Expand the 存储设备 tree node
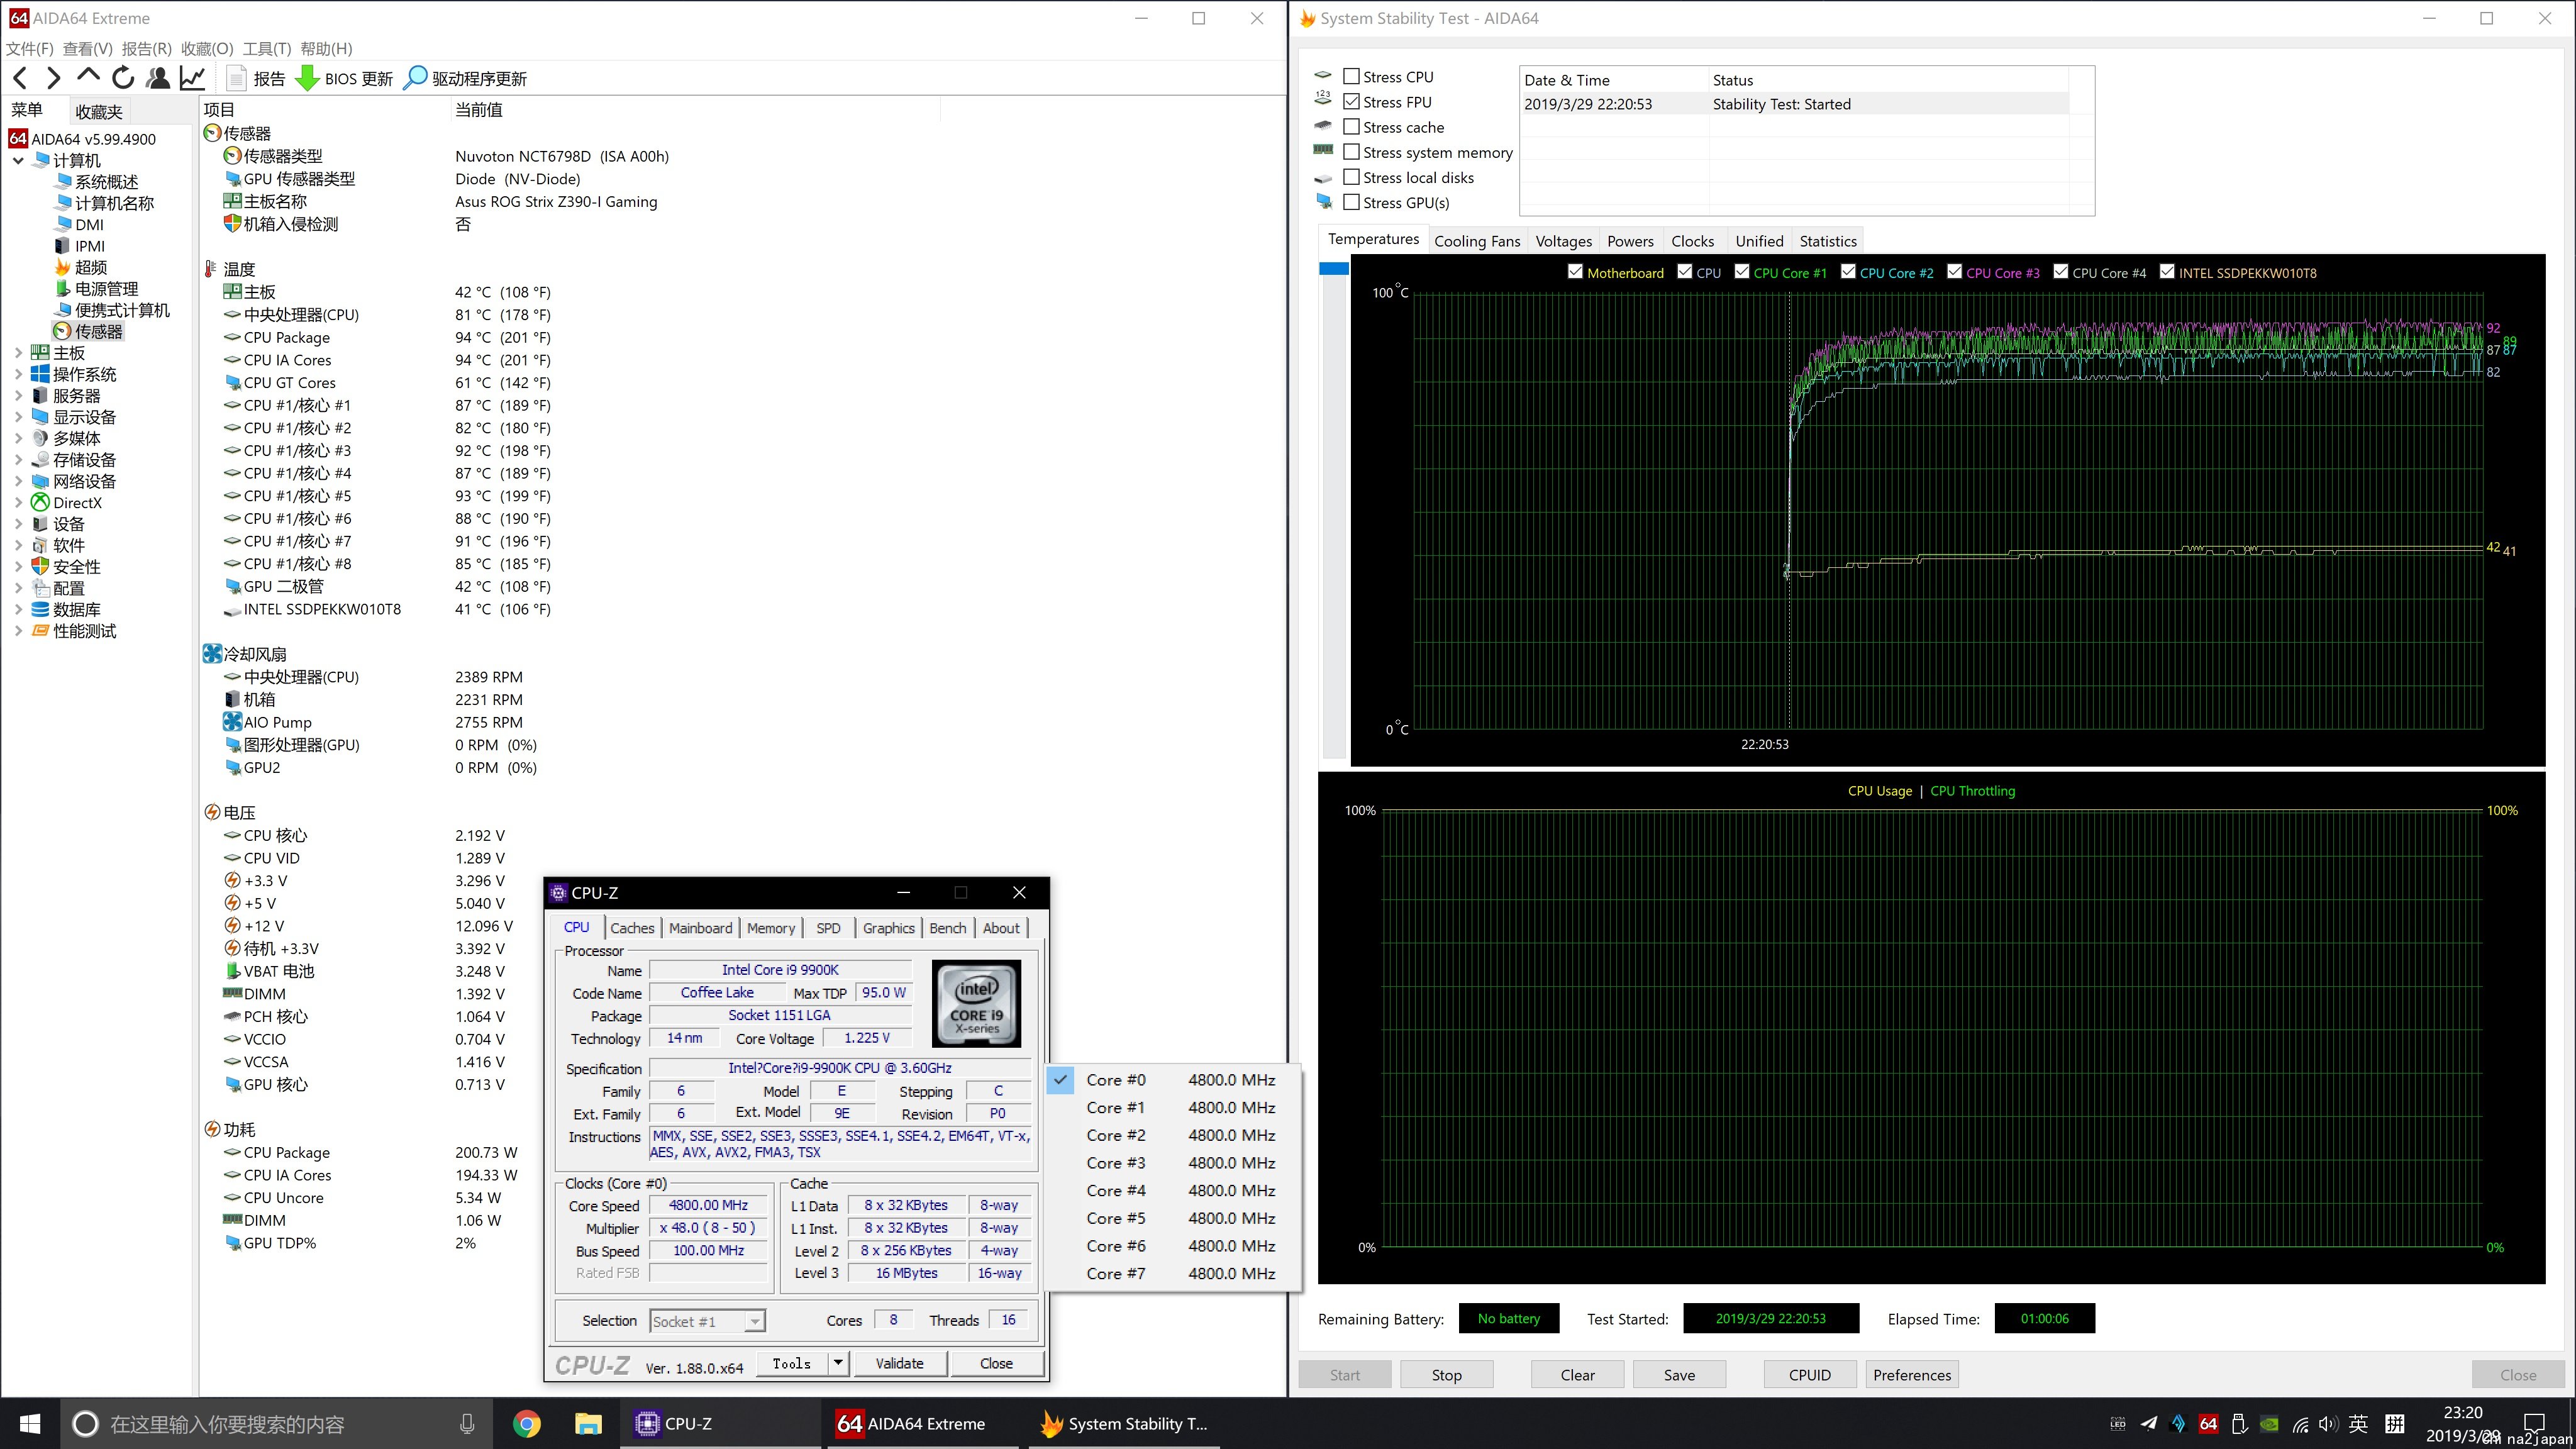This screenshot has width=2576, height=1449. pyautogui.click(x=18, y=460)
